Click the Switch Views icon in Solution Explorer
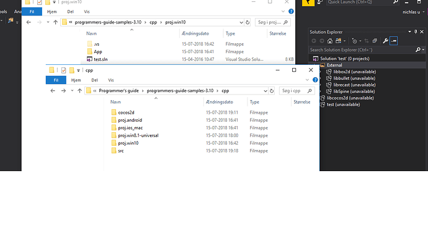Image resolution: width=428 pixels, height=236 pixels. point(339,41)
